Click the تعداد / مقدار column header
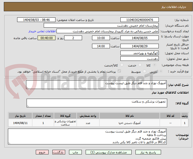This screenshot has width=193, height=159. click(43, 116)
